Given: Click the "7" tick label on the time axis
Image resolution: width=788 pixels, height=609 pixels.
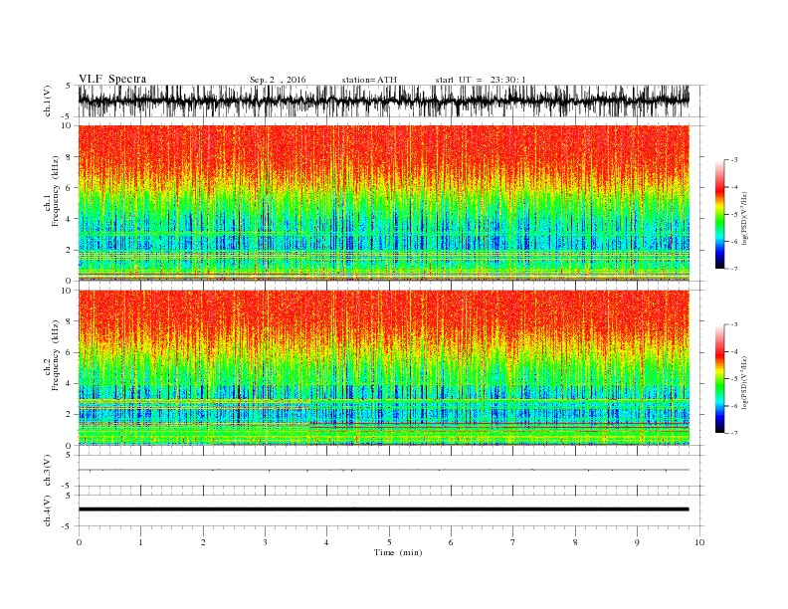Looking at the screenshot, I should pyautogui.click(x=513, y=542).
